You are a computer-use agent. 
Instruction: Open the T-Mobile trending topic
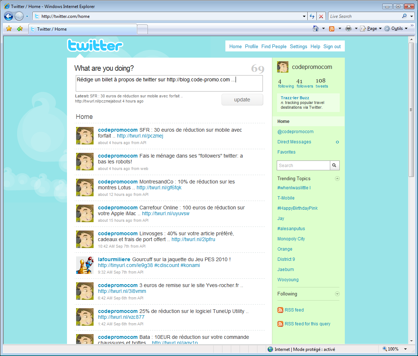click(286, 198)
